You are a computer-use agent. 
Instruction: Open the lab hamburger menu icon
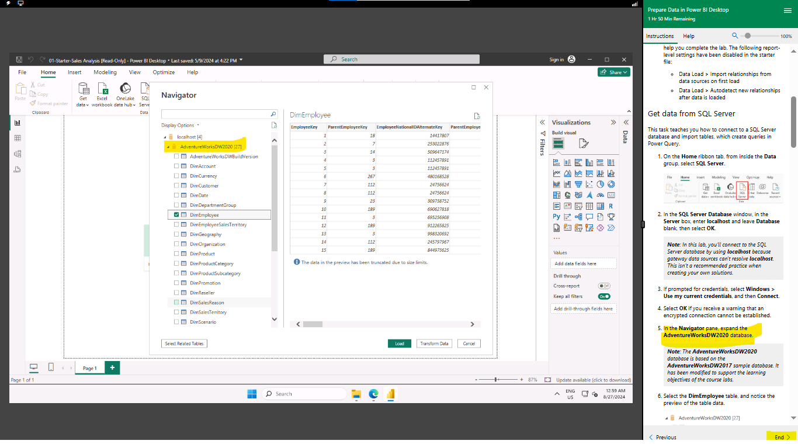(787, 11)
